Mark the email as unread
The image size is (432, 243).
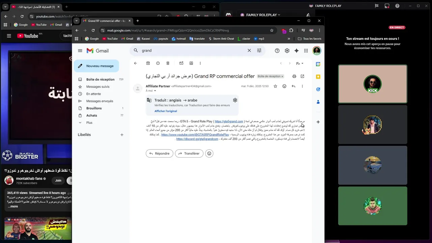point(181,63)
